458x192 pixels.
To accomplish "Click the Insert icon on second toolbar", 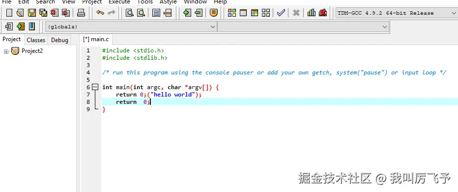I will pyautogui.click(x=9, y=26).
